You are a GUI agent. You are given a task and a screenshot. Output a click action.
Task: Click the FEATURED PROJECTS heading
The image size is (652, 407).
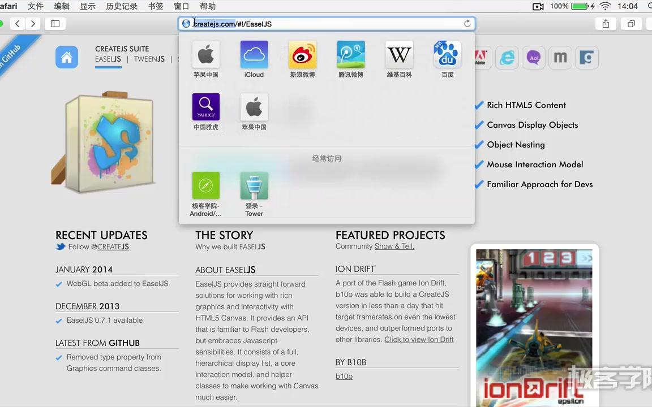click(x=391, y=235)
